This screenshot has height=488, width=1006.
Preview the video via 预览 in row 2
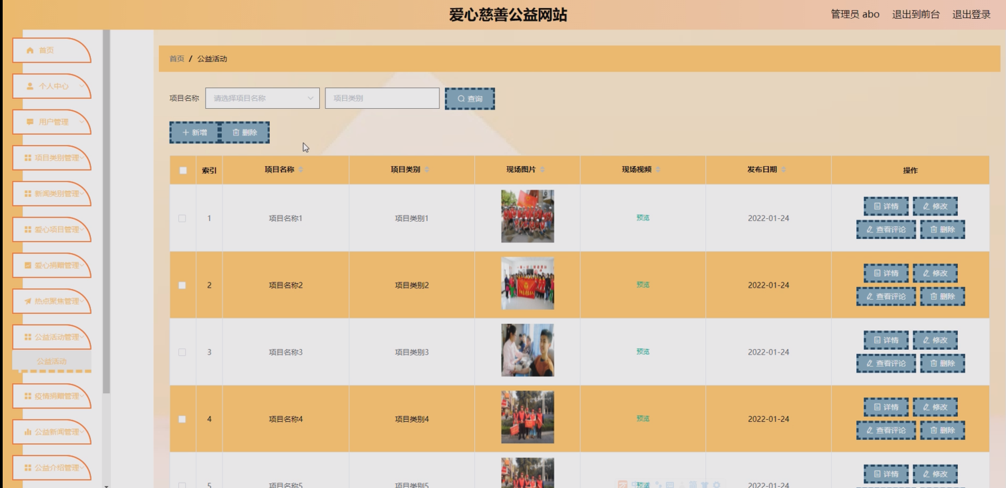[x=643, y=284]
